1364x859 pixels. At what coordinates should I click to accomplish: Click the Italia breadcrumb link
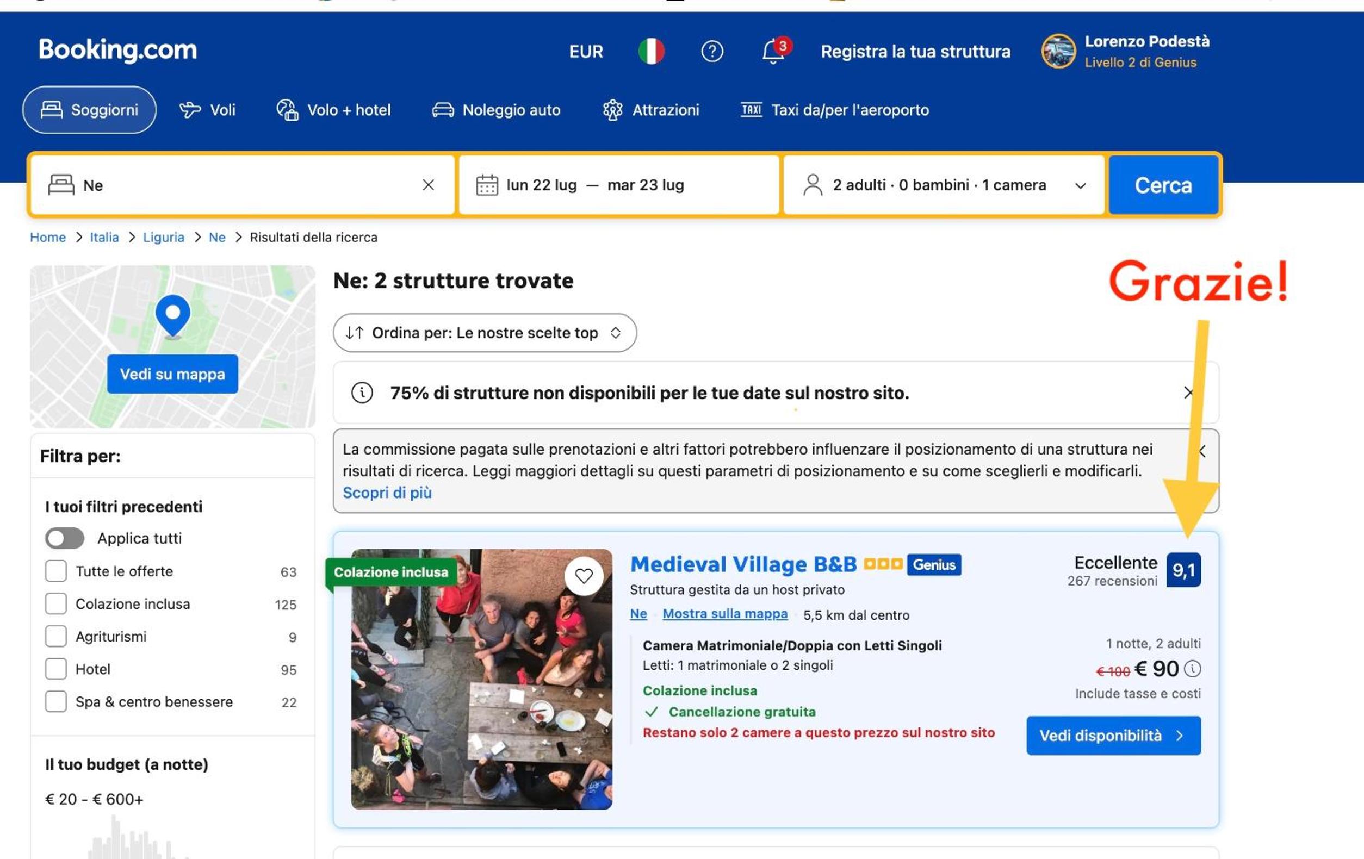coord(104,237)
